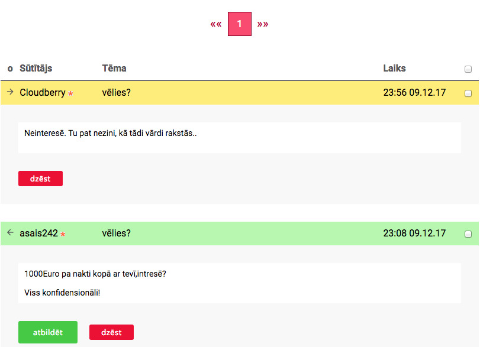480x347 pixels.
Task: Click the red star next to asais242
Action: tap(63, 234)
